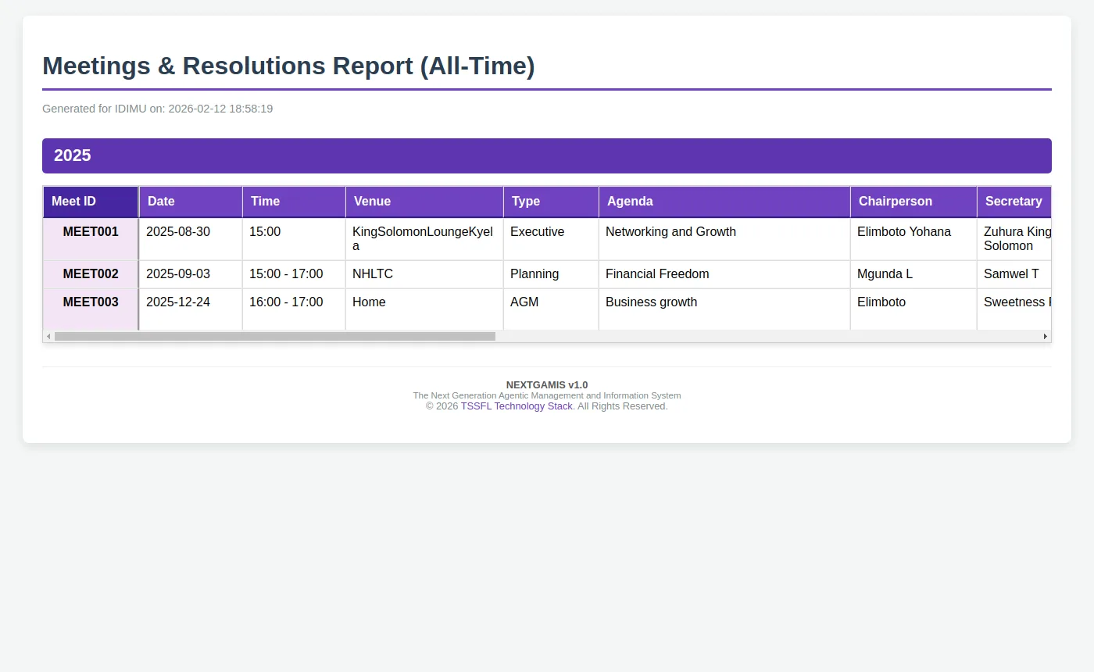Click chairperson Mgunda L
This screenshot has width=1094, height=672.
pyautogui.click(x=885, y=274)
